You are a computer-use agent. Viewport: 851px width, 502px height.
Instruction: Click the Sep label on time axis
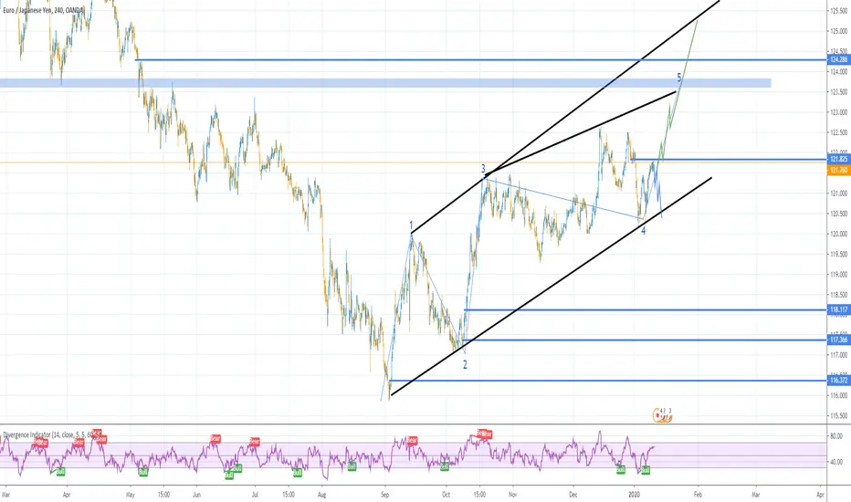pyautogui.click(x=384, y=495)
